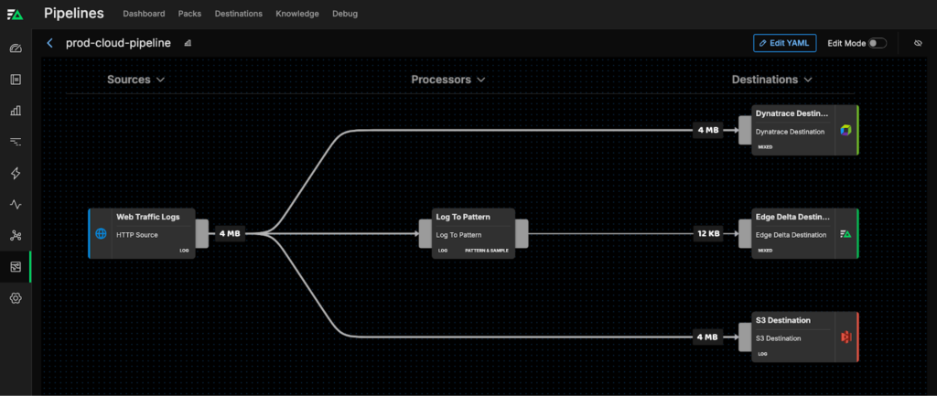Open the settings gear icon in sidebar
This screenshot has width=937, height=396.
click(16, 298)
